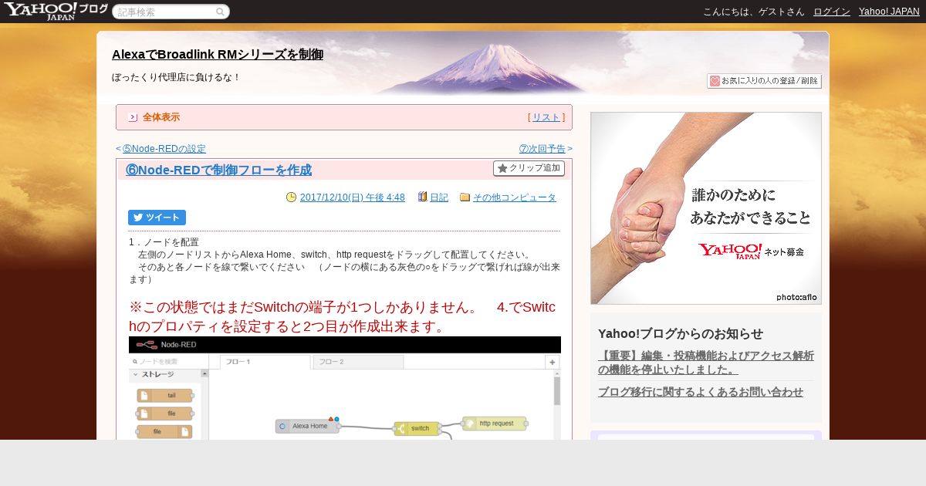Screen dimensions: 926x486
Task: Click the folder icon beside その他コンピュータ
Action: coord(465,197)
